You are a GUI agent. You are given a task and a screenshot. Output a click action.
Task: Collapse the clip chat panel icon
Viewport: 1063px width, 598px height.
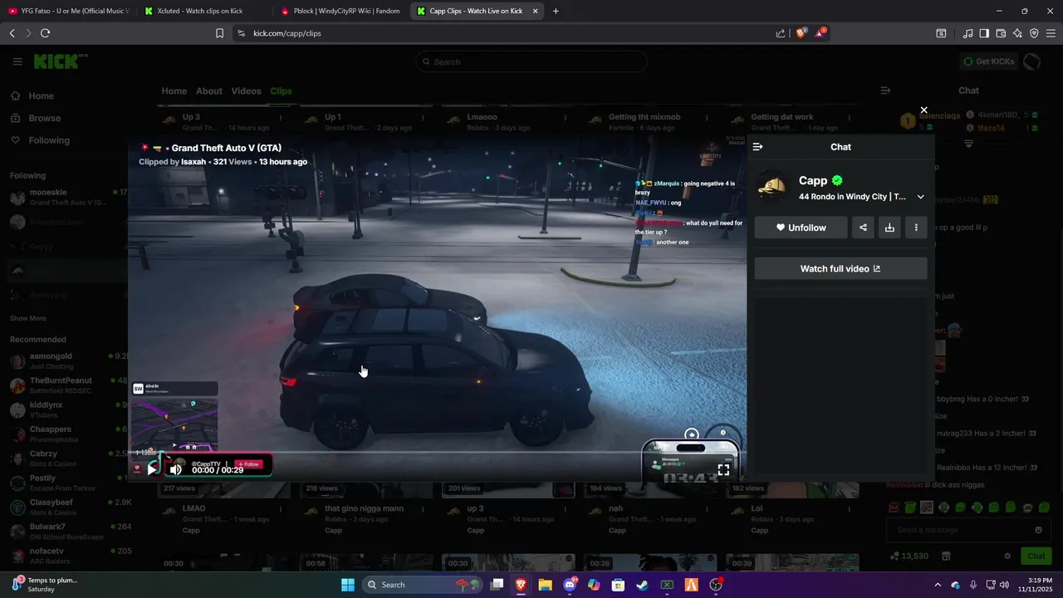(x=757, y=146)
